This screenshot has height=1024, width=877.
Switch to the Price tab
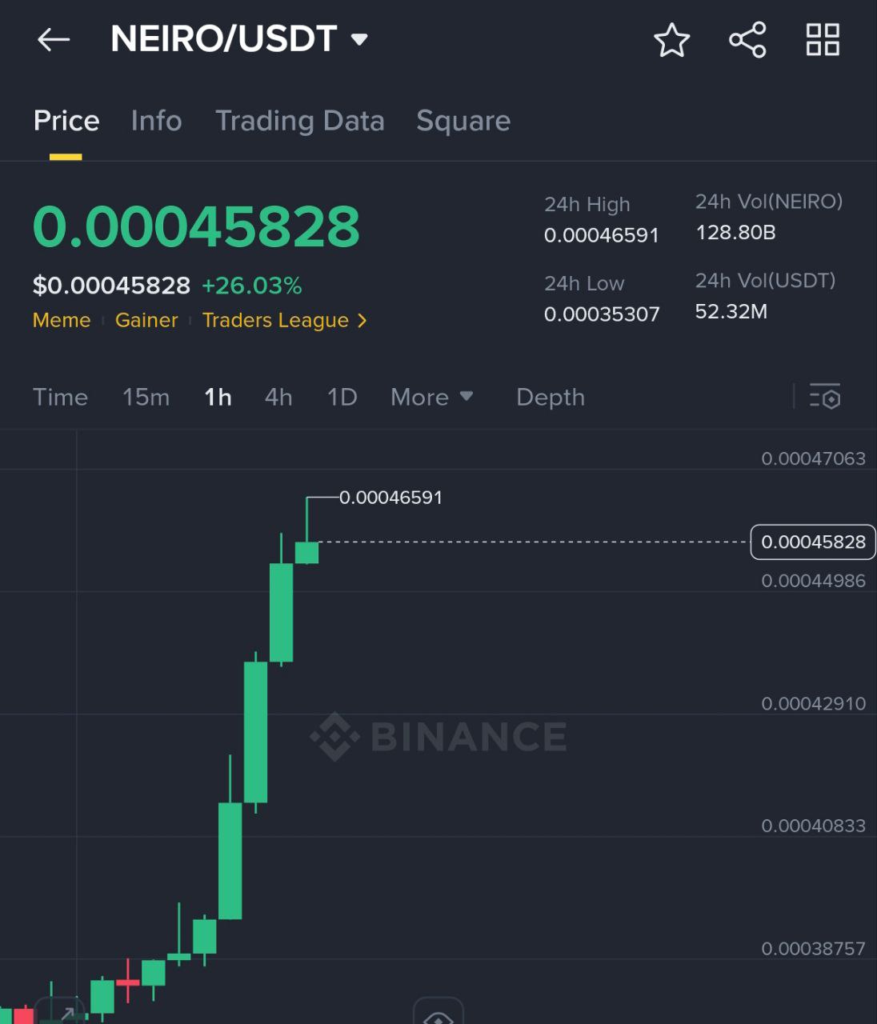point(66,121)
